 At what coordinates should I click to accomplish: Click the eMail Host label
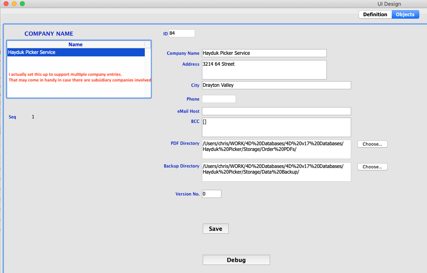tap(188, 111)
